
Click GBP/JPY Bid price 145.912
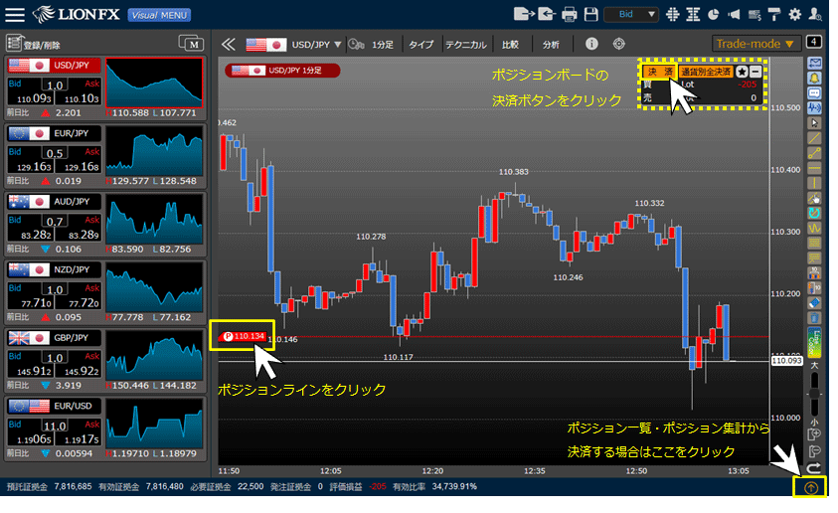coord(34,371)
